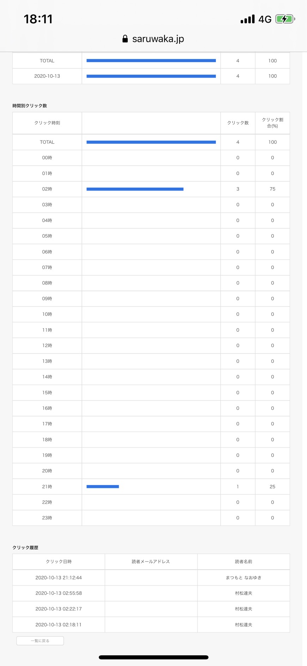Select the 2020-10-13 02:55:58 click history entry
307x666 pixels.
click(59, 593)
